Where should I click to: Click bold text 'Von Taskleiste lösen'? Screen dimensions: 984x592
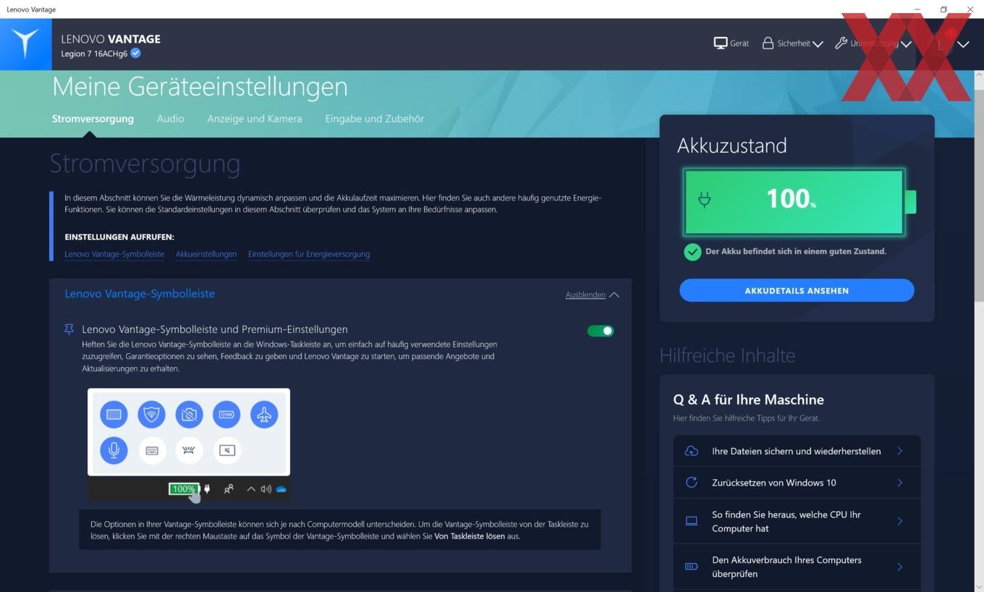(x=470, y=536)
